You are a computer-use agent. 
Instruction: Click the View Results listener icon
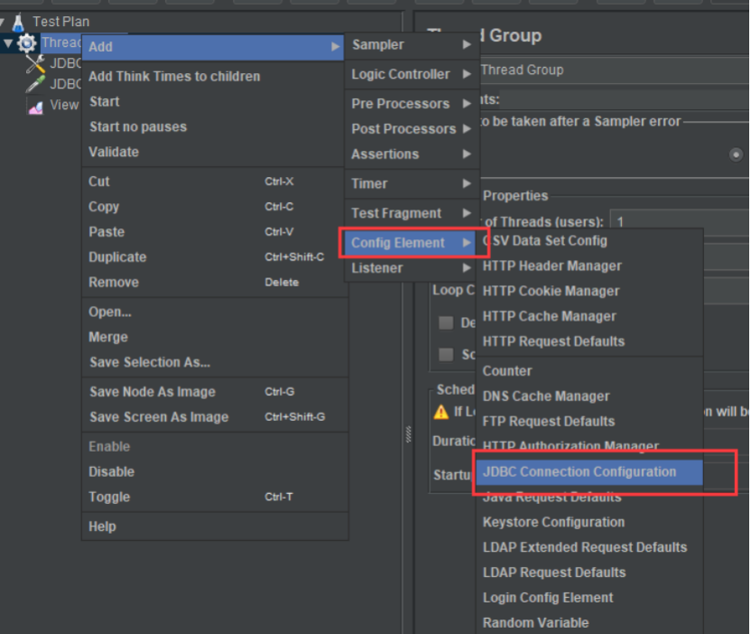pyautogui.click(x=36, y=106)
